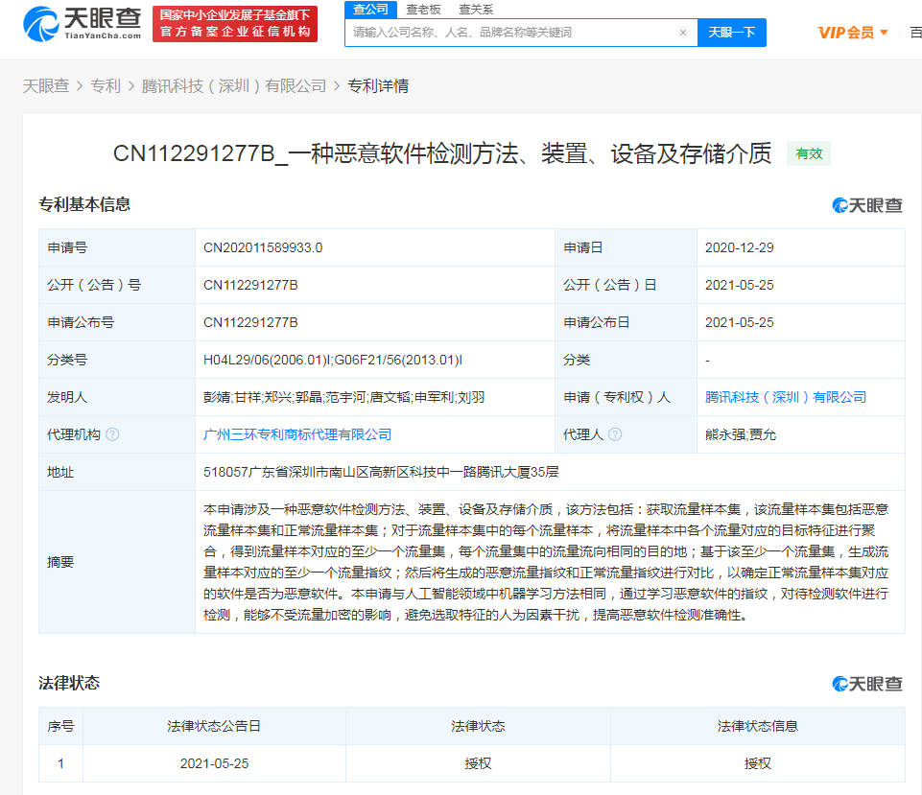Click the 专利详情 breadcrumb text
The height and width of the screenshot is (795, 922).
pos(378,85)
